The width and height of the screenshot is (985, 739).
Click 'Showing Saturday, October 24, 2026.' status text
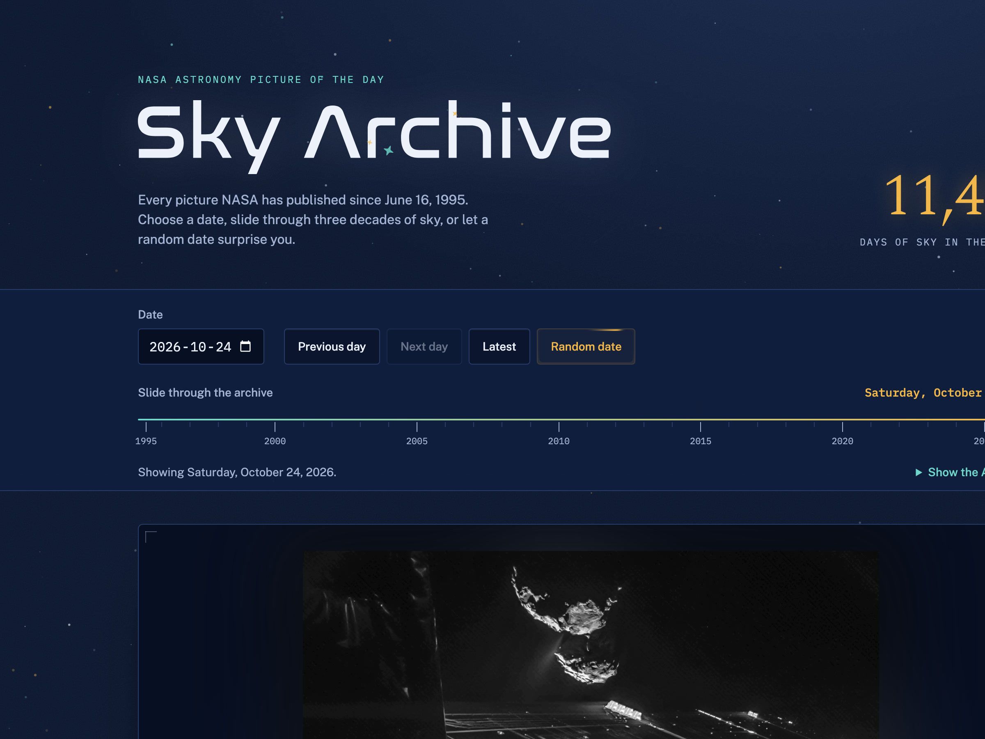click(x=237, y=472)
